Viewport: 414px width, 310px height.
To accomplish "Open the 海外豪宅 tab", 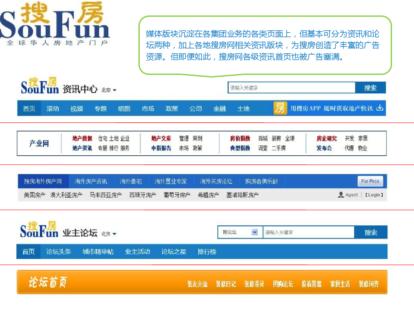I will tap(131, 181).
